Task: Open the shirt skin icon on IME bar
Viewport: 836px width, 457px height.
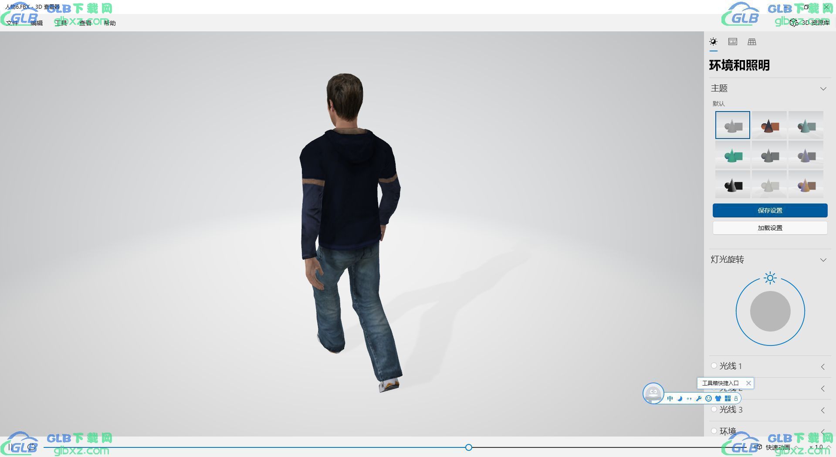Action: (x=718, y=399)
